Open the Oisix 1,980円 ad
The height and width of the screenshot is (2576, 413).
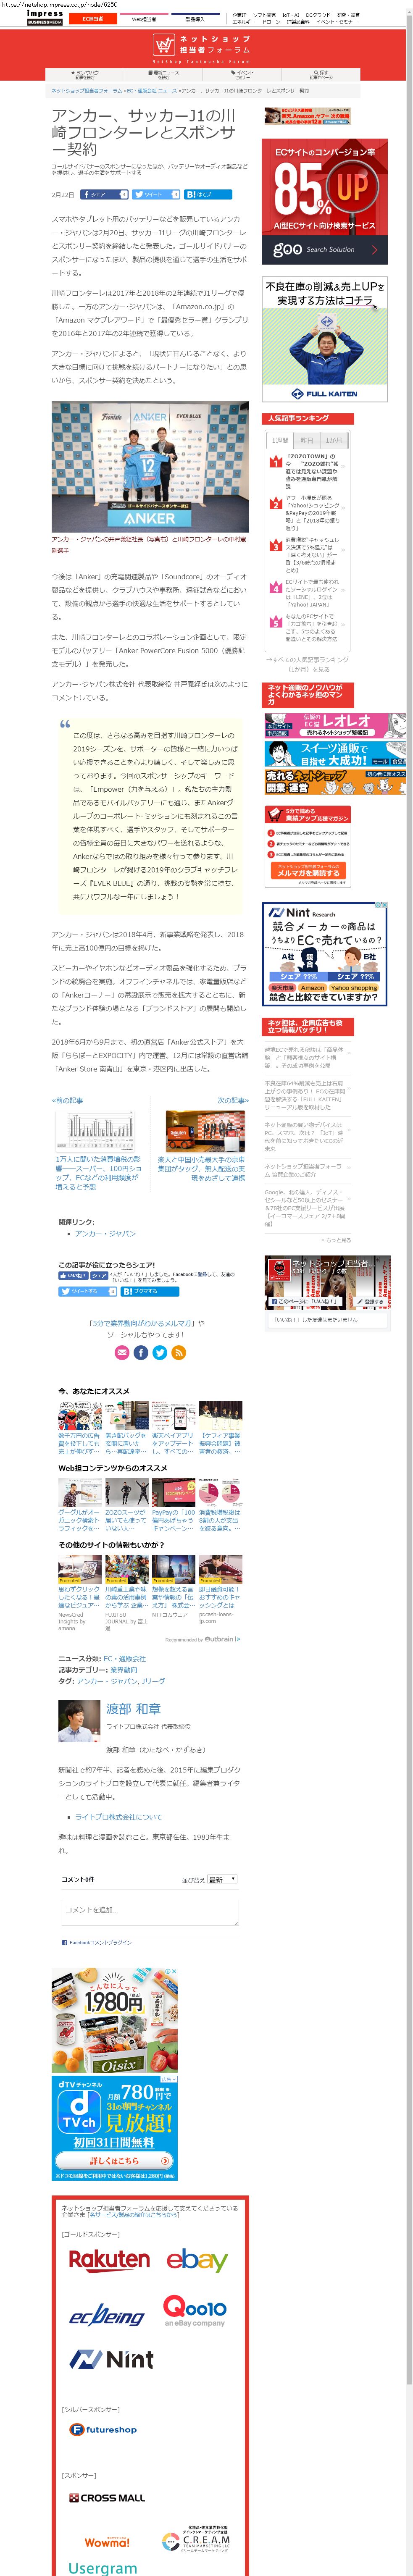tap(115, 2020)
